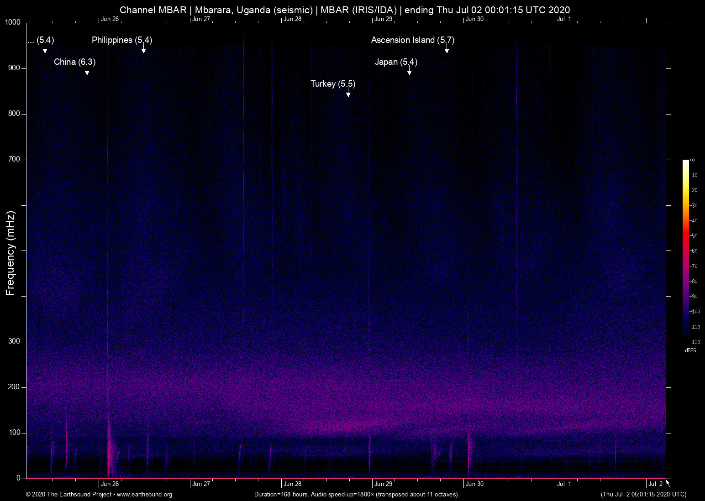Click the Jun 28 label on the bottom axis
The image size is (705, 501).
click(x=292, y=484)
